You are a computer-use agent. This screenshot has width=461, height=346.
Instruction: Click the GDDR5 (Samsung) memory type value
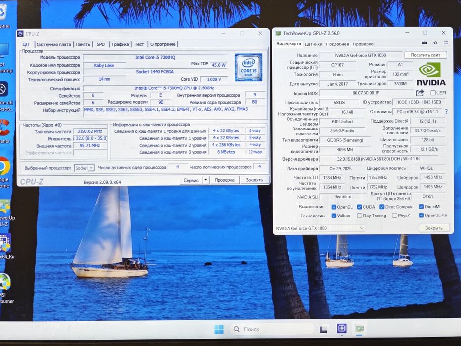click(x=345, y=140)
